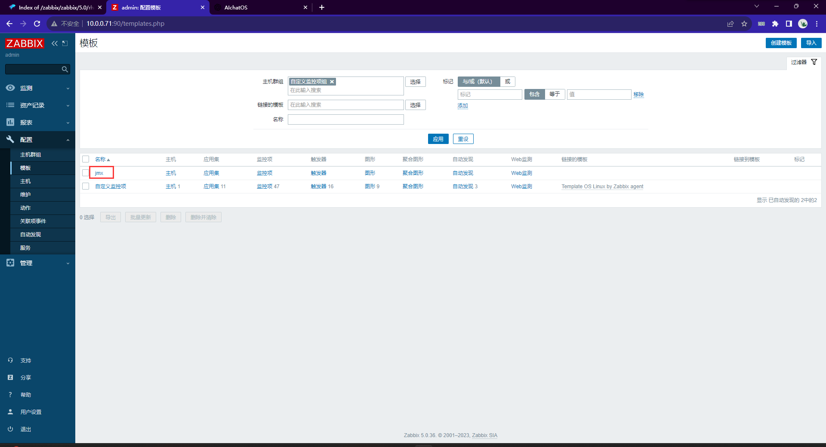826x447 pixels.
Task: Bookmark this page with the star icon
Action: click(x=744, y=24)
